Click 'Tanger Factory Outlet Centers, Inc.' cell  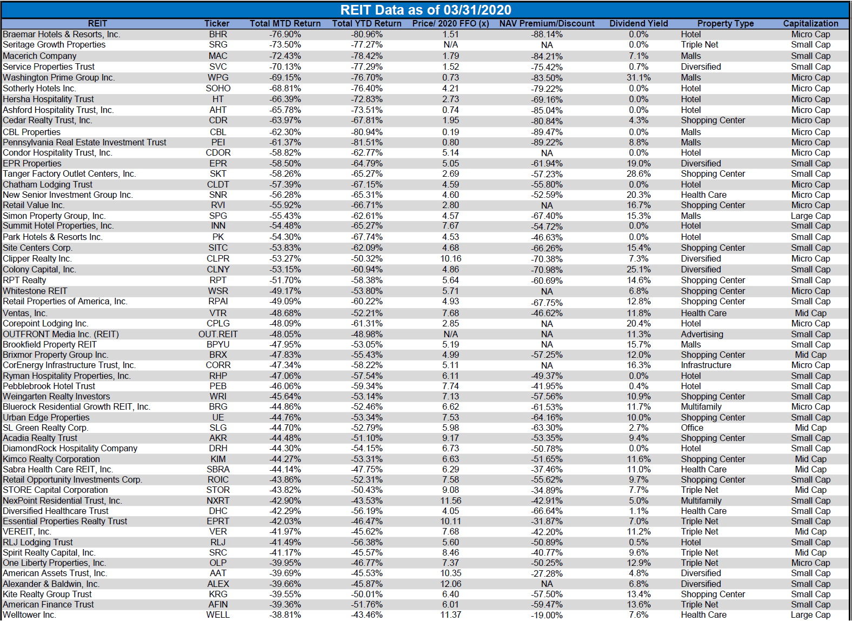(x=69, y=174)
